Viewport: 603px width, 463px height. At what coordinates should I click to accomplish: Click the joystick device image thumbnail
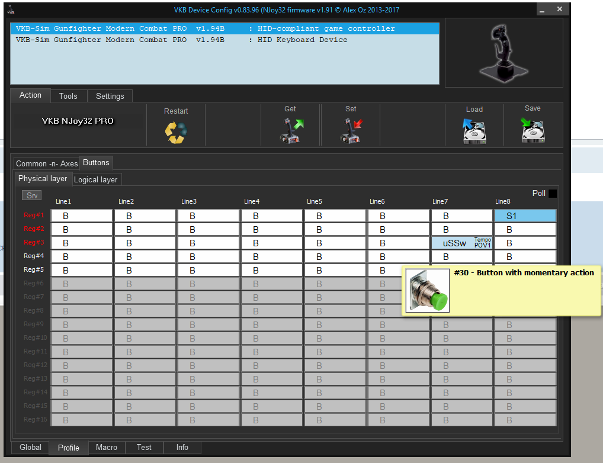pyautogui.click(x=503, y=53)
